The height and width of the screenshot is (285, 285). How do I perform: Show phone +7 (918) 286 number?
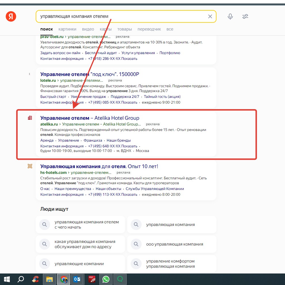coord(113,59)
